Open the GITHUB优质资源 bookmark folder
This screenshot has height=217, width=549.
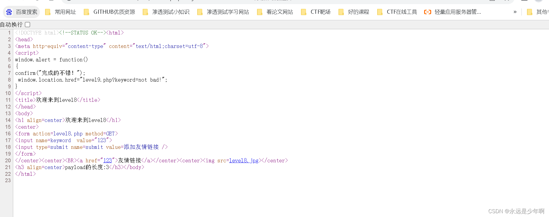tap(109, 12)
